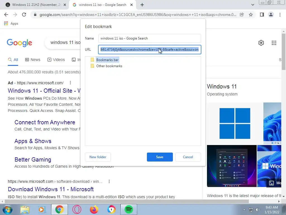This screenshot has height=215, width=286.
Task: Click the horizontal page scrollbar
Action: (x=127, y=201)
